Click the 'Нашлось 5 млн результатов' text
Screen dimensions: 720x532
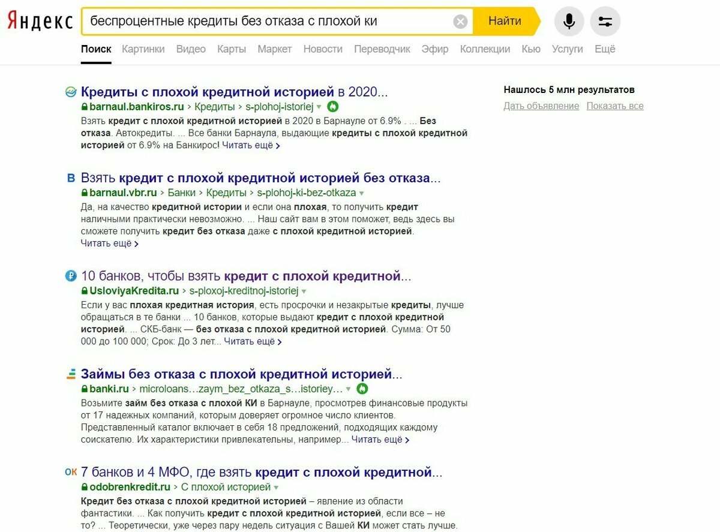coord(569,90)
